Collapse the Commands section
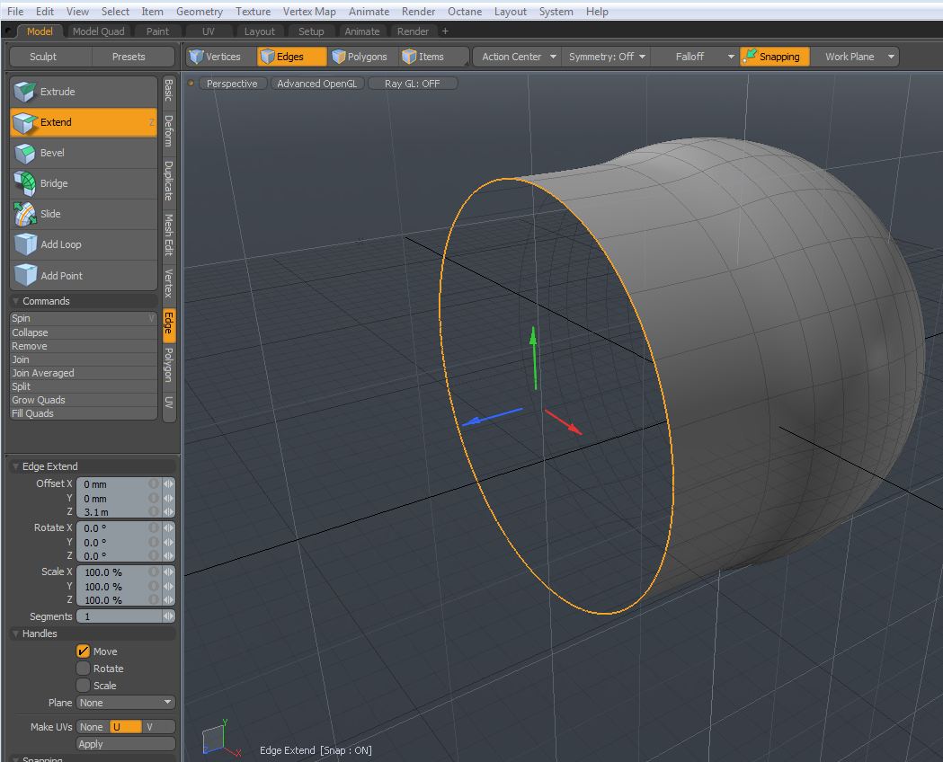Screen dimensions: 943x762 16,301
